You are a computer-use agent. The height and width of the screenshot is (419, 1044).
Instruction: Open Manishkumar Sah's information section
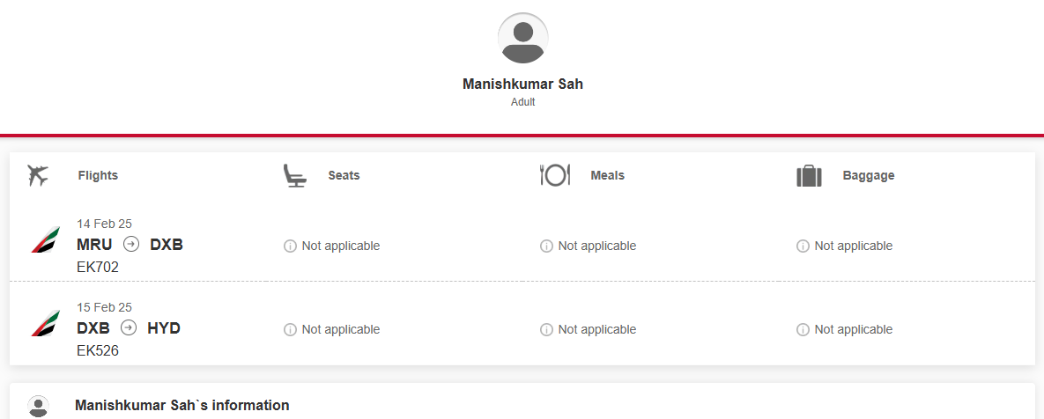[522, 405]
